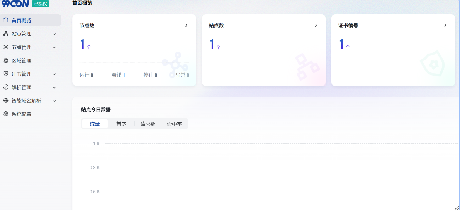Click the 证书管理 shield icon
This screenshot has width=460, height=210.
tap(6, 74)
